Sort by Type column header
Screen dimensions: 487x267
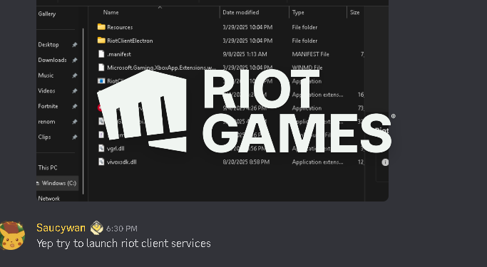pos(298,12)
